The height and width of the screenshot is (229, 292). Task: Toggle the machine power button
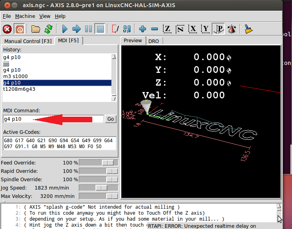(19, 29)
